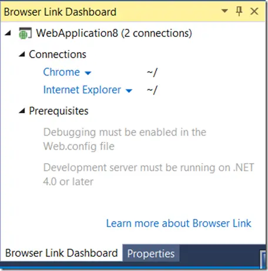
Task: Toggle the Auto Hide pin icon
Action: pyautogui.click(x=239, y=11)
